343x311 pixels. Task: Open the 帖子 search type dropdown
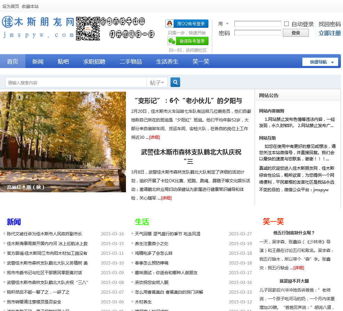[x=157, y=83]
